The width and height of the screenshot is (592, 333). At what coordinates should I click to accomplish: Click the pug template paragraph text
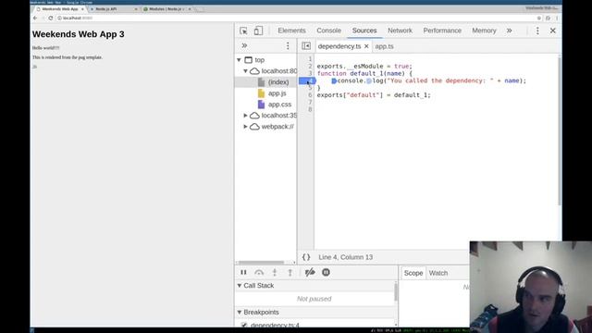click(x=68, y=57)
